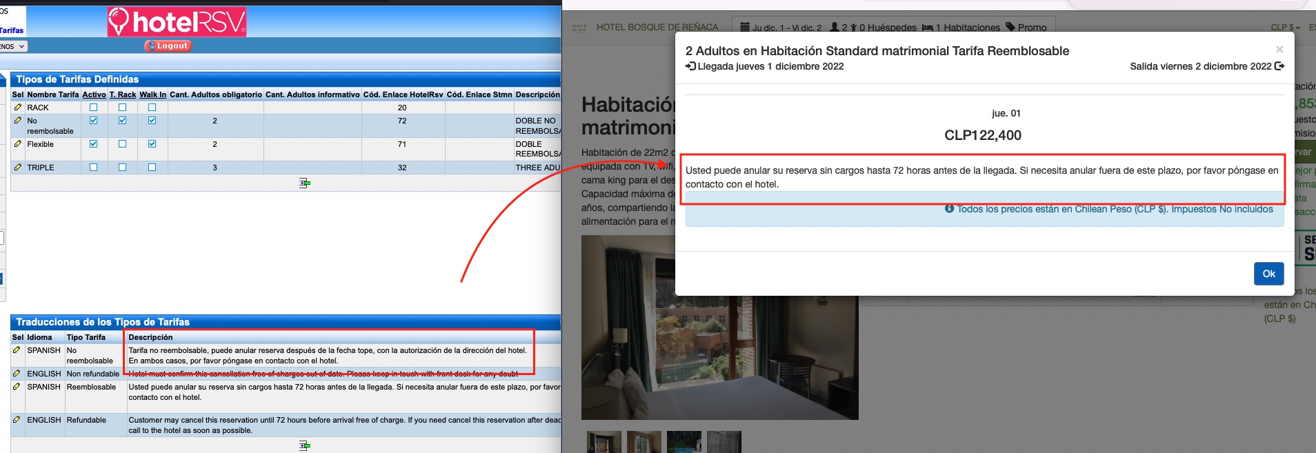The image size is (1316, 453).
Task: Enable Activo checkbox for RACK rate
Action: [94, 108]
